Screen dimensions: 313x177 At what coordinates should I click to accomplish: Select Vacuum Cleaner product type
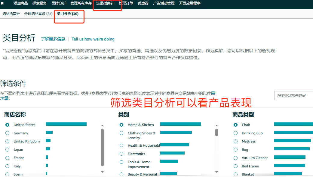tap(235, 157)
